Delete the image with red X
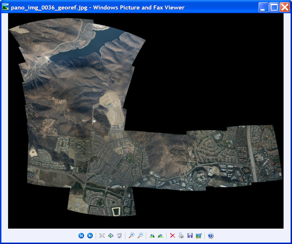This screenshot has width=292, height=244. (x=172, y=236)
